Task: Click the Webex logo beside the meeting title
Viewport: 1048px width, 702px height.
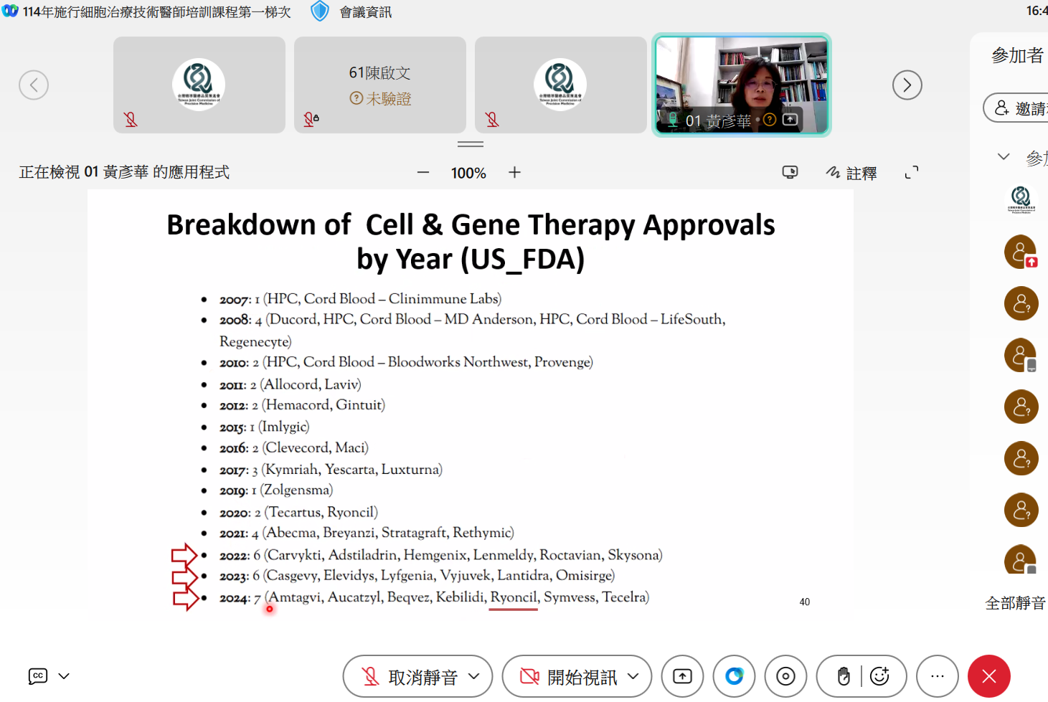Action: [10, 11]
